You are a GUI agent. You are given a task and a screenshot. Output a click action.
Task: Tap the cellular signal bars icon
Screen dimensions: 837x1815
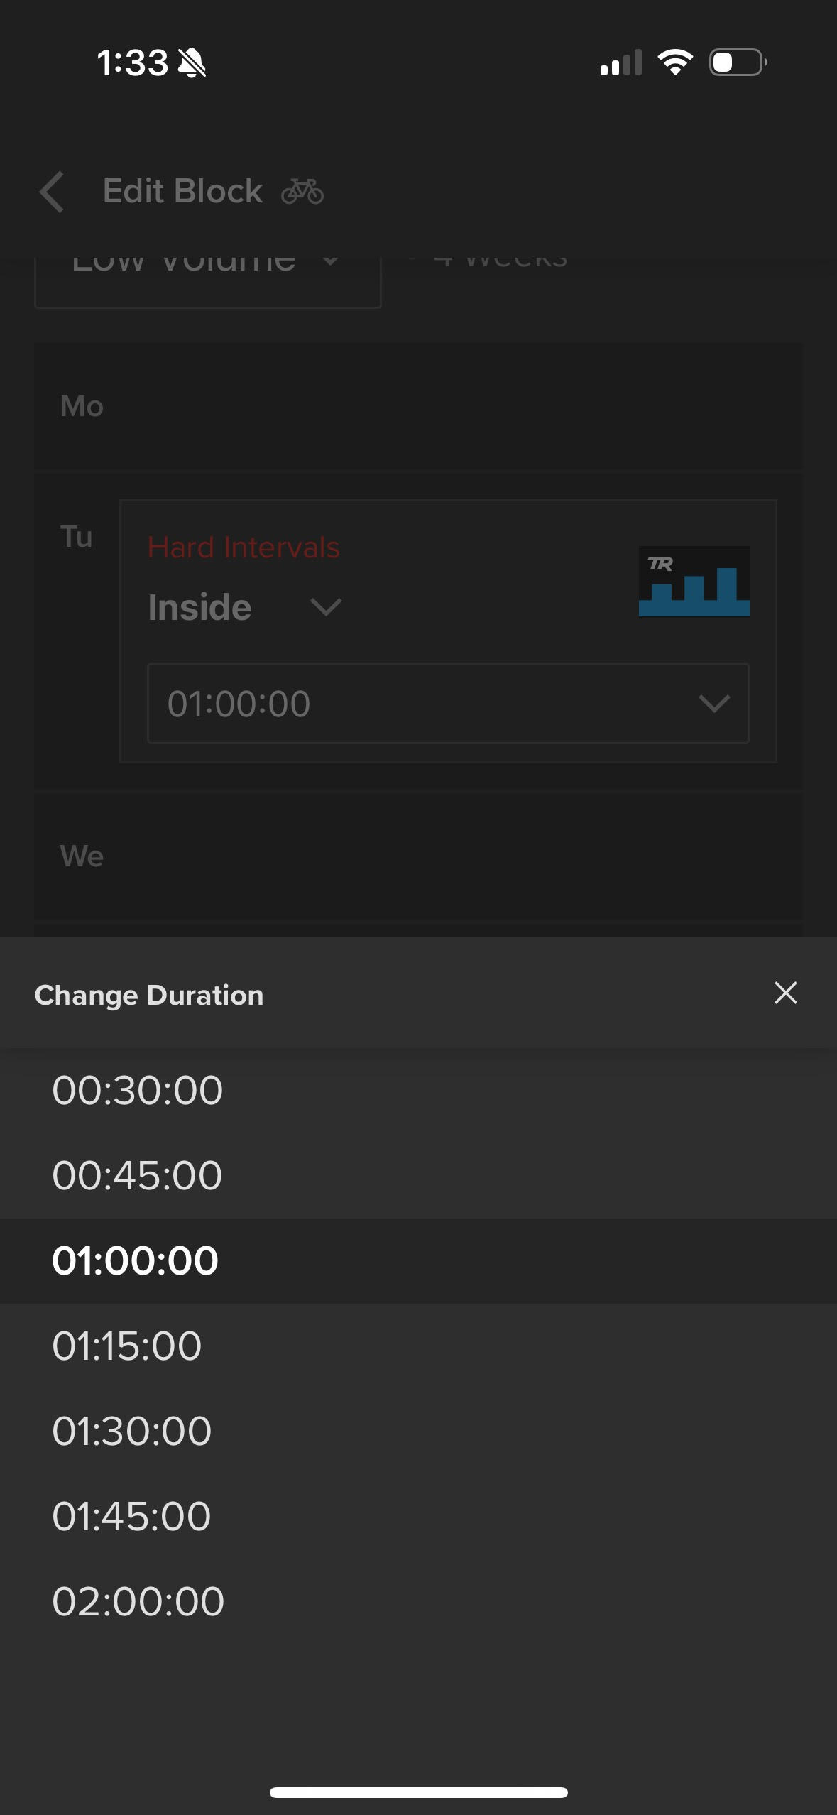pyautogui.click(x=620, y=62)
